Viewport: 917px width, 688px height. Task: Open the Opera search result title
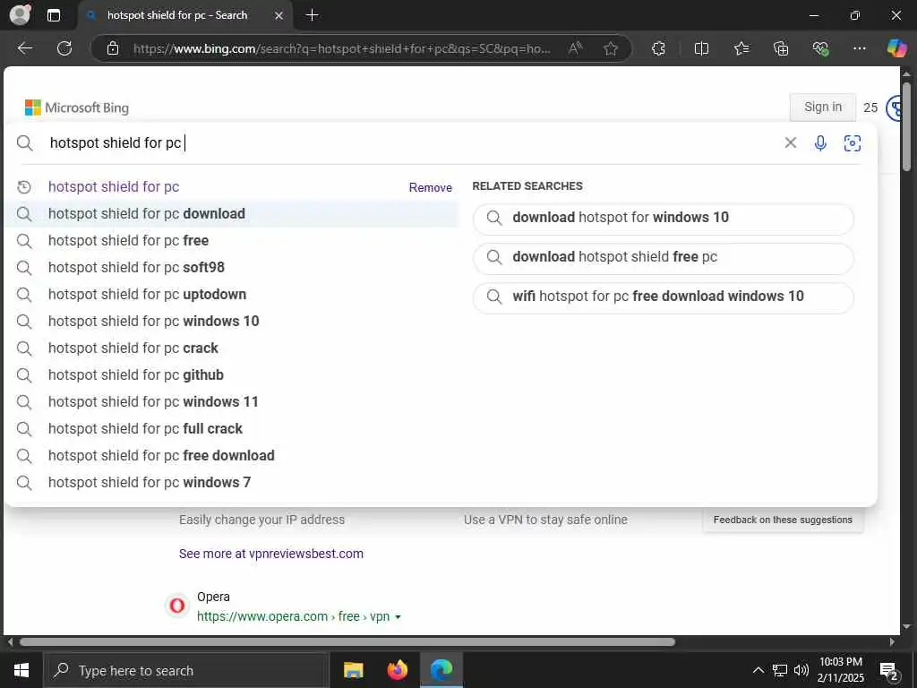[213, 597]
